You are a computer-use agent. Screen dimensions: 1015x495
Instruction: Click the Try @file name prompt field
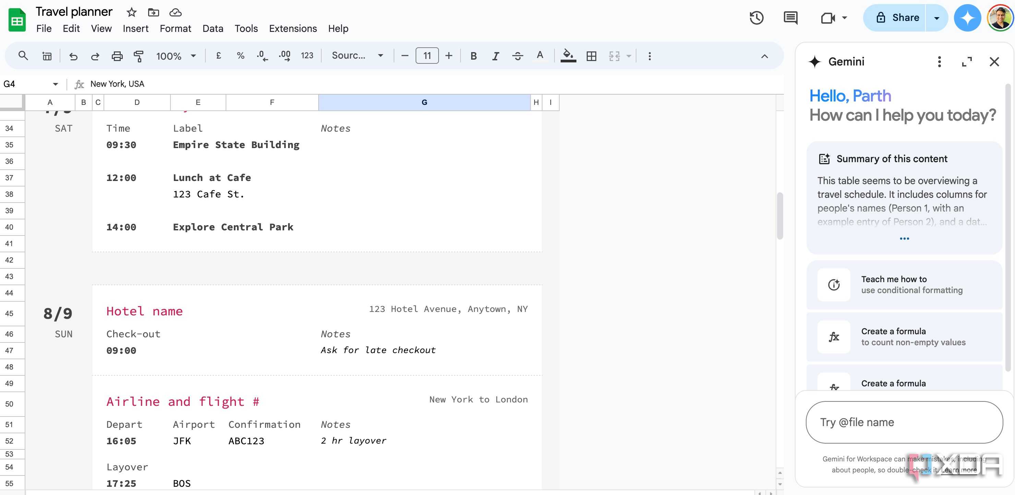click(904, 422)
